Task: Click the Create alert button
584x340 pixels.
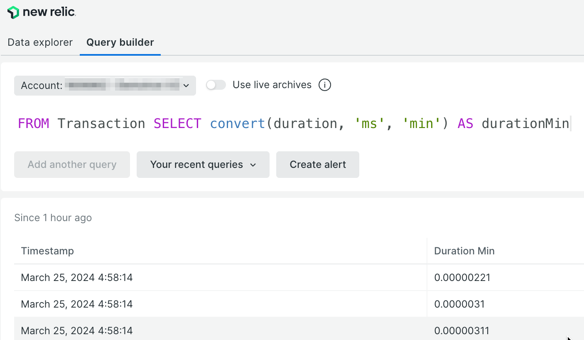Action: tap(318, 165)
